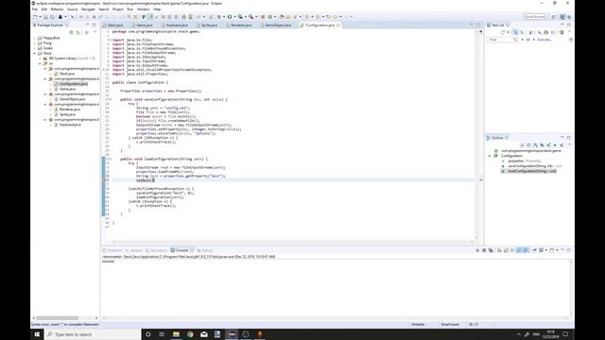The height and width of the screenshot is (340, 605).
Task: Switch to the Declaration tab
Action: click(157, 250)
